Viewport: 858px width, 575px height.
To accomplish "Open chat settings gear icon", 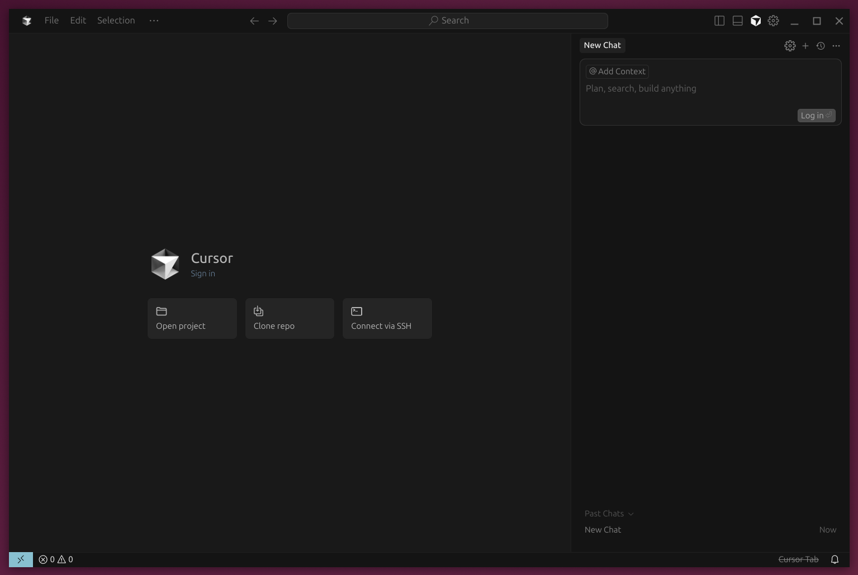I will coord(790,46).
